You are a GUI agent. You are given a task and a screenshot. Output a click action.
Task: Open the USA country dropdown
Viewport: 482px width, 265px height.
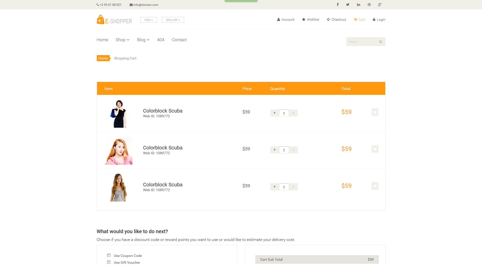point(148,20)
